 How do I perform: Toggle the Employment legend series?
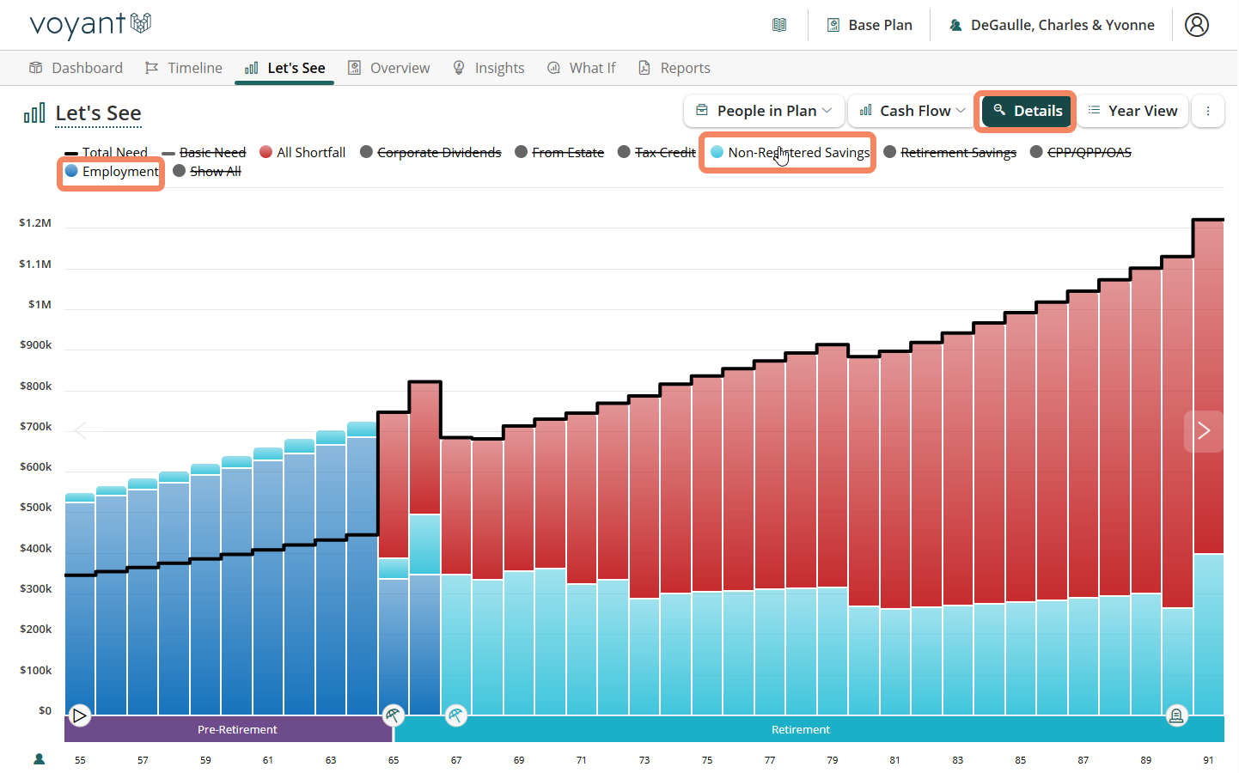[112, 172]
